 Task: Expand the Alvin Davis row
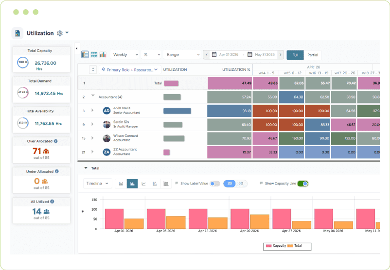tap(92, 110)
